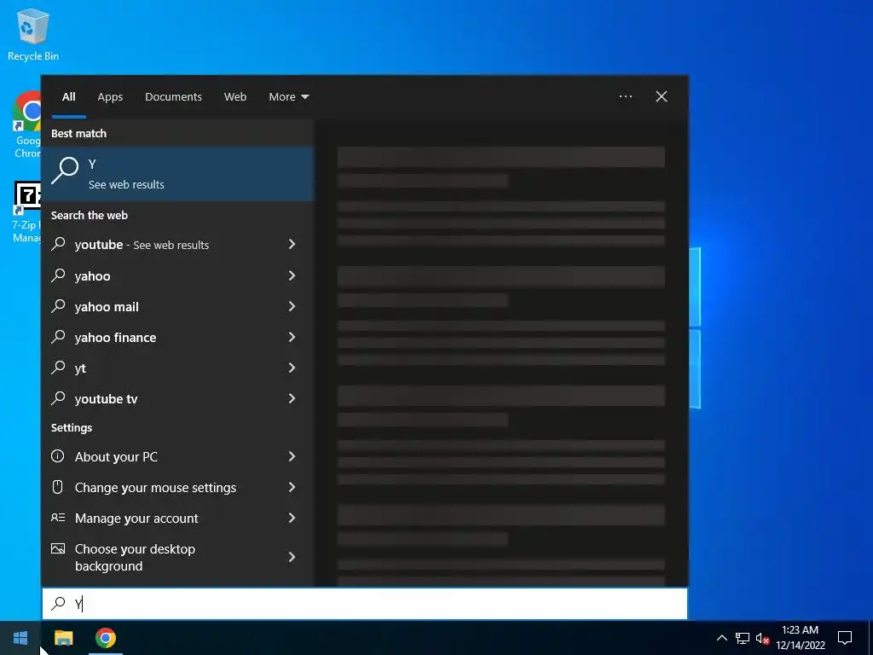Open Google Chrome desktop shortcut
873x655 pixels.
26,125
